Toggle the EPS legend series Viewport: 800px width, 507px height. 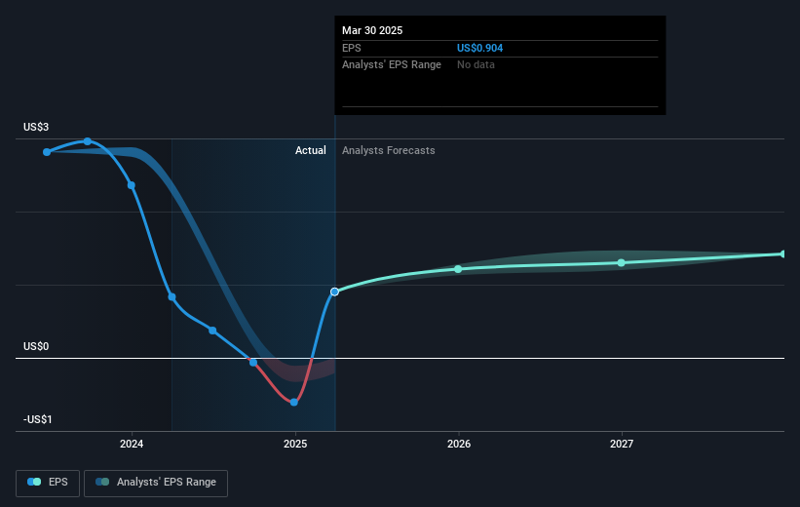point(48,483)
